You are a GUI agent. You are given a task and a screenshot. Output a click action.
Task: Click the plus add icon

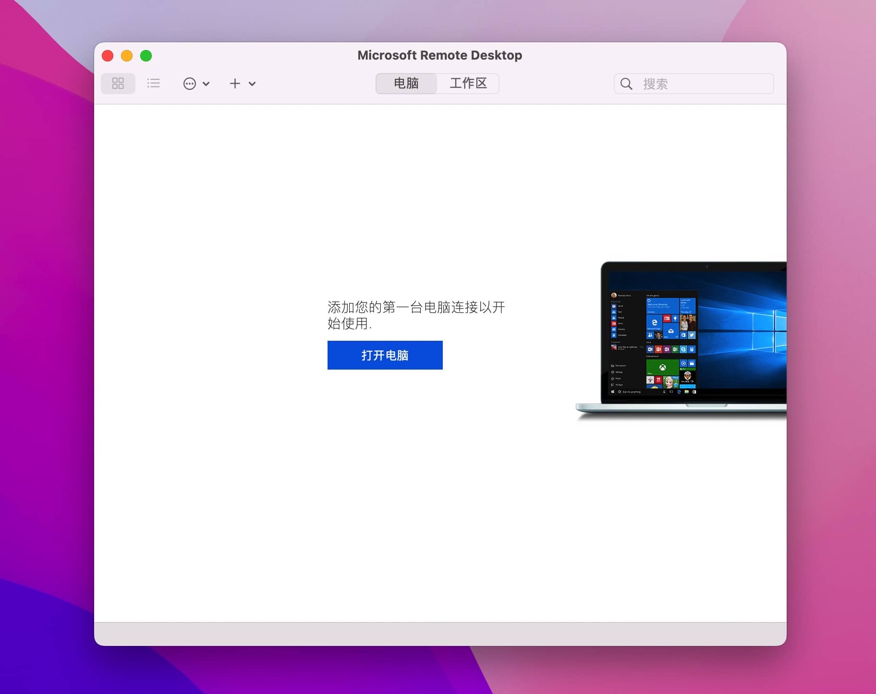(235, 84)
